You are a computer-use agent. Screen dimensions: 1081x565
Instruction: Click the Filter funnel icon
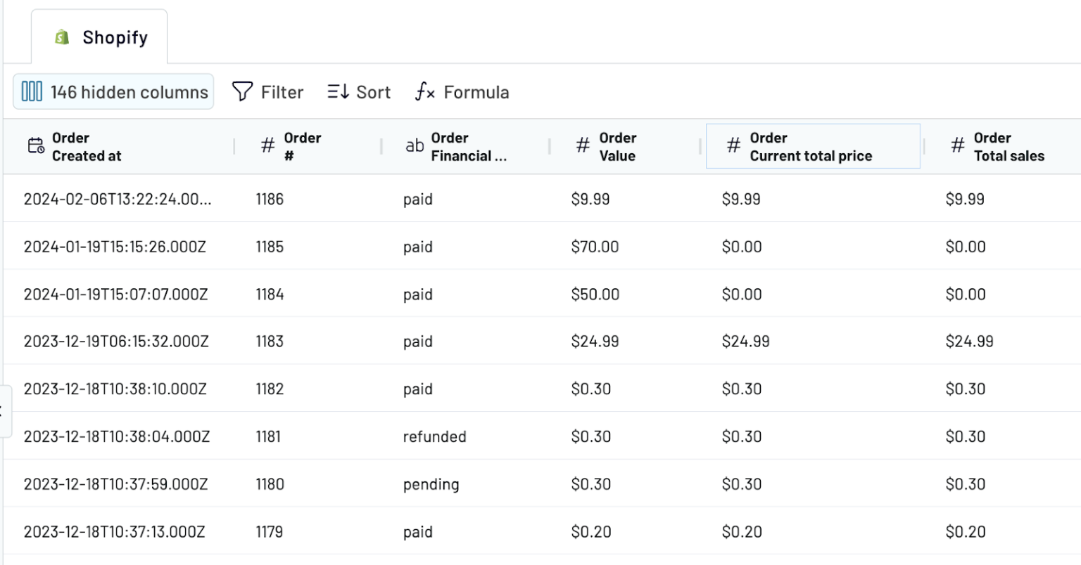pyautogui.click(x=241, y=91)
